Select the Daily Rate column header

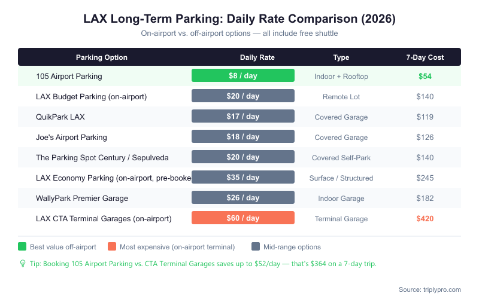pyautogui.click(x=257, y=57)
